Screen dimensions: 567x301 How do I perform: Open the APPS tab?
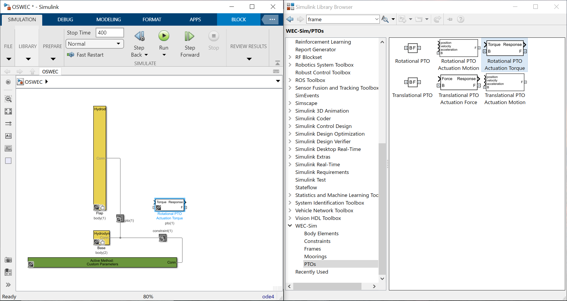point(195,19)
